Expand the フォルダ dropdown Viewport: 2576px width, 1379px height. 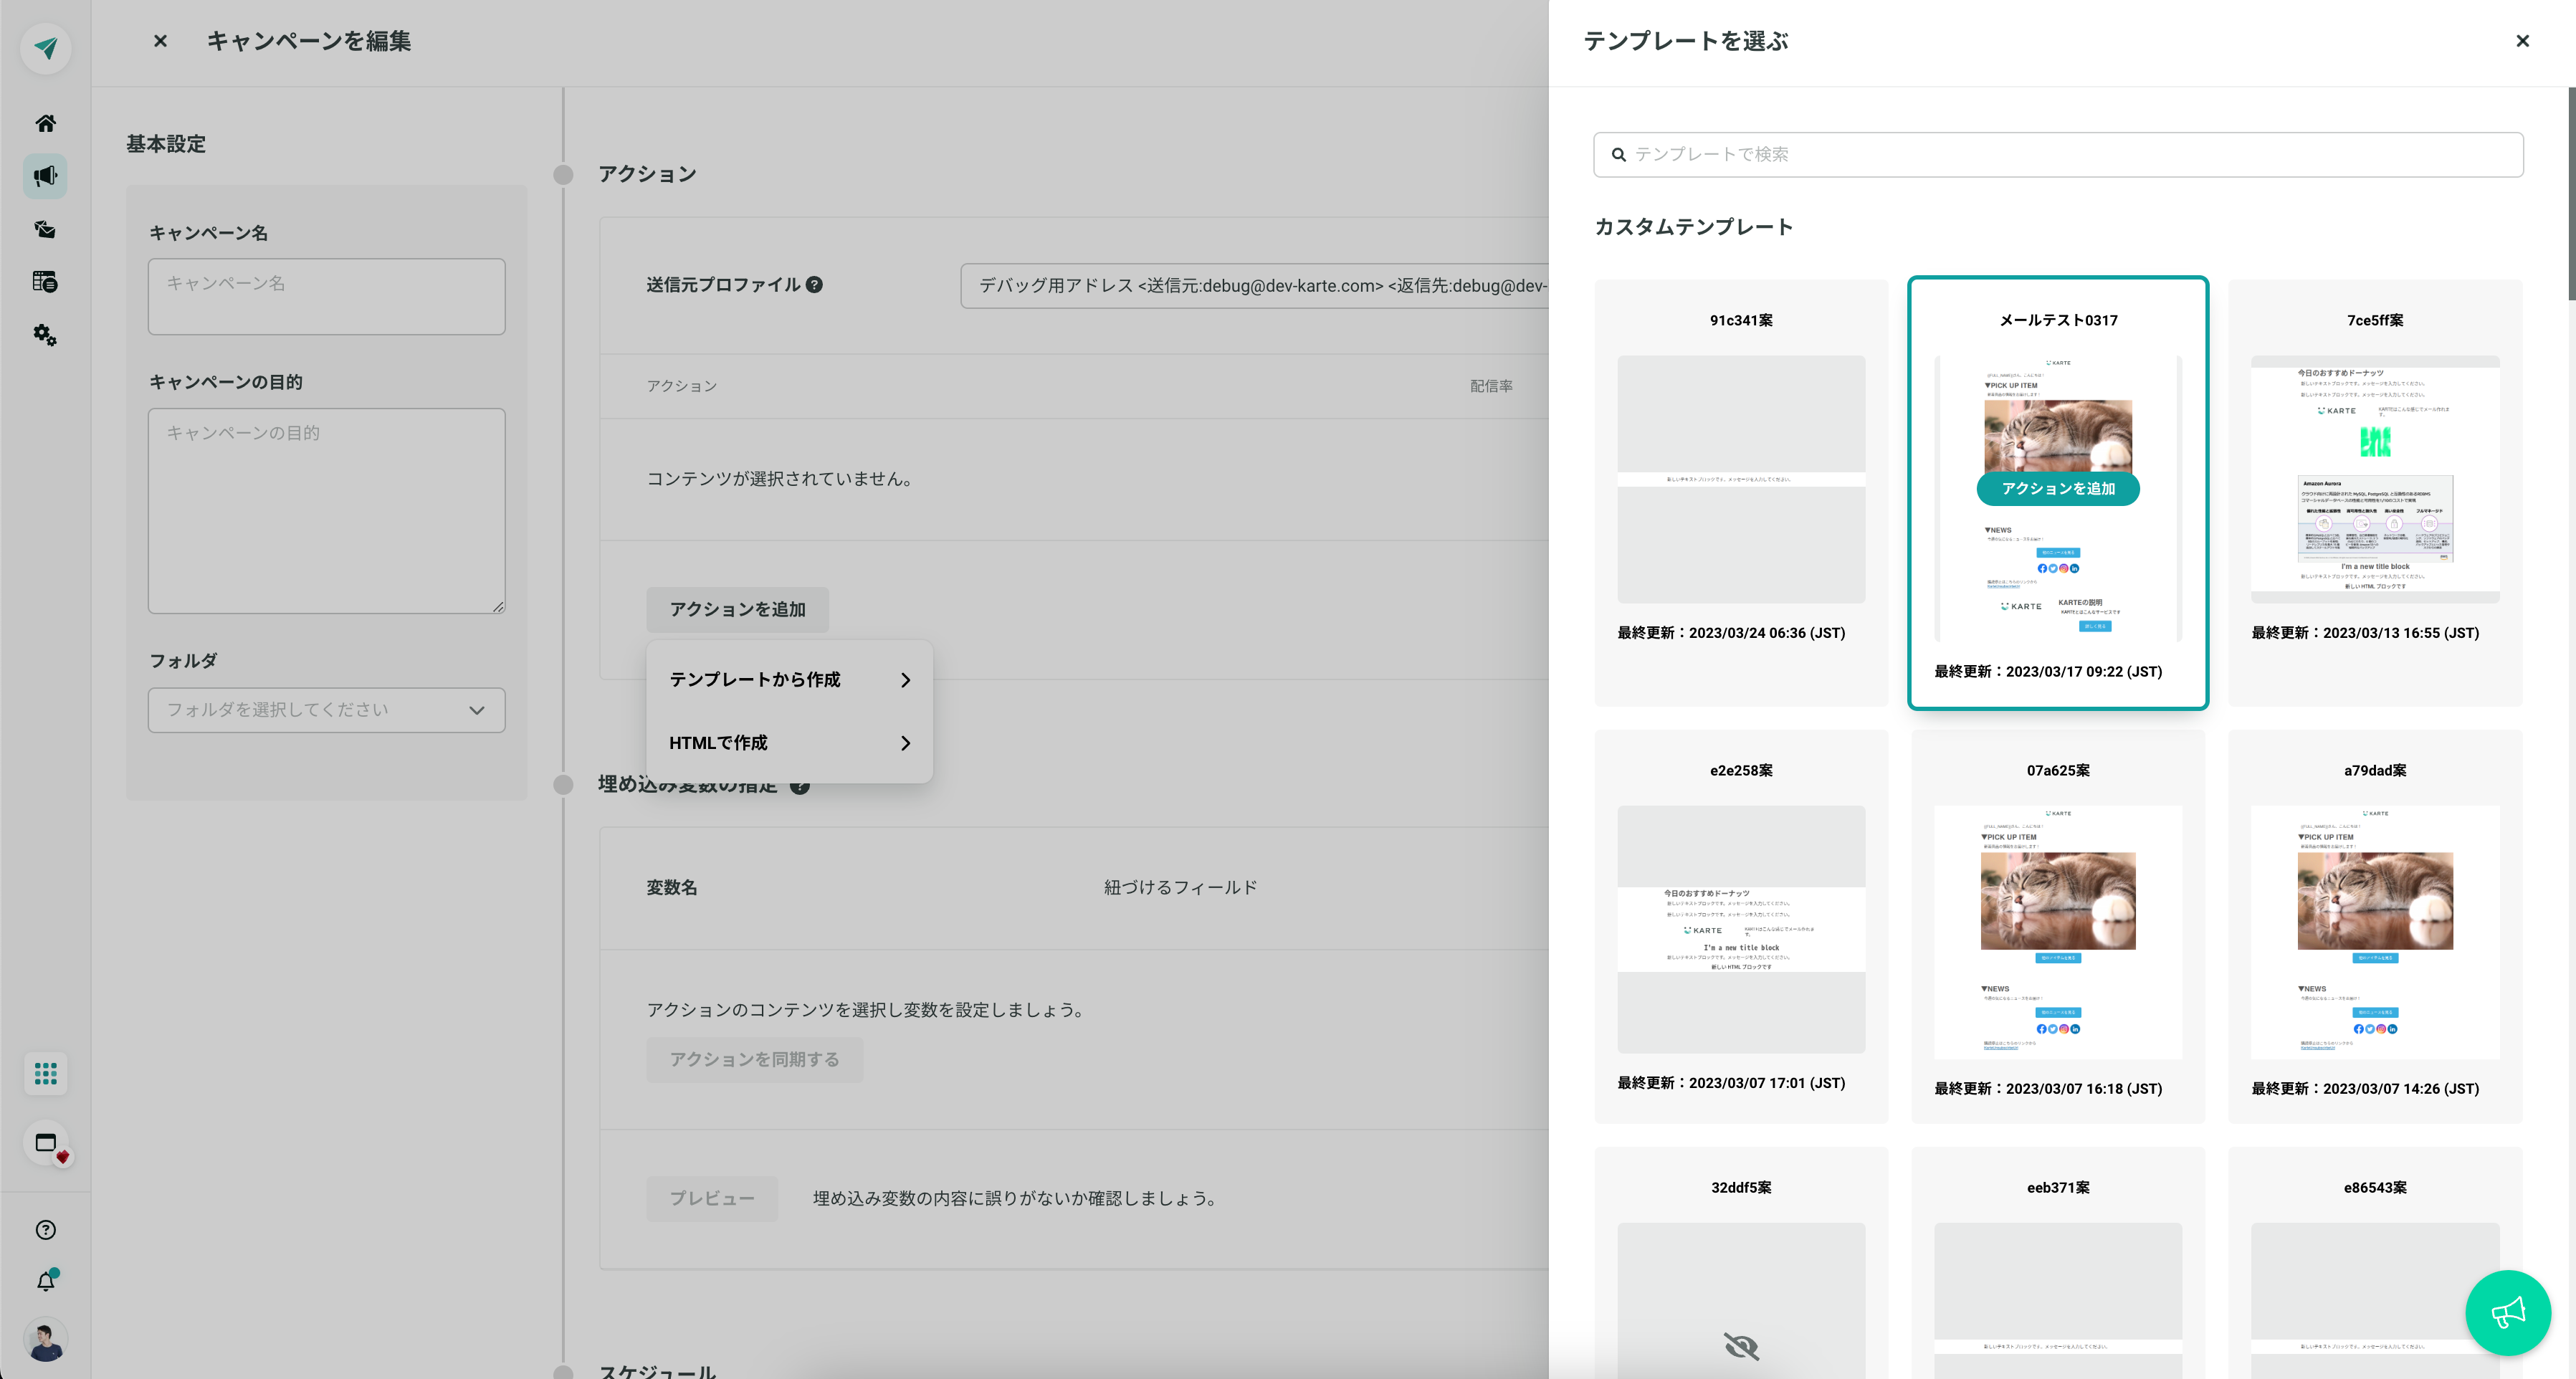coord(327,710)
